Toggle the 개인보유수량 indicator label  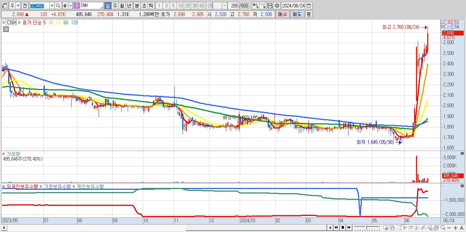[90, 186]
